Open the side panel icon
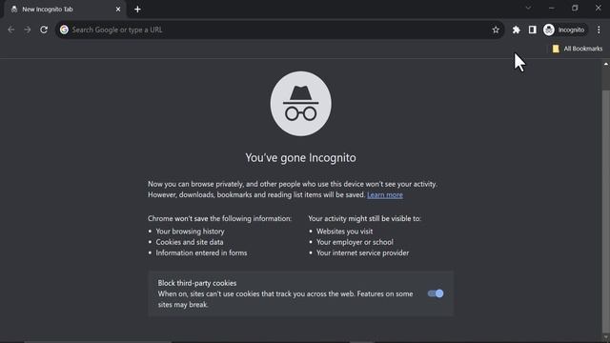This screenshot has width=610, height=343. pyautogui.click(x=532, y=30)
